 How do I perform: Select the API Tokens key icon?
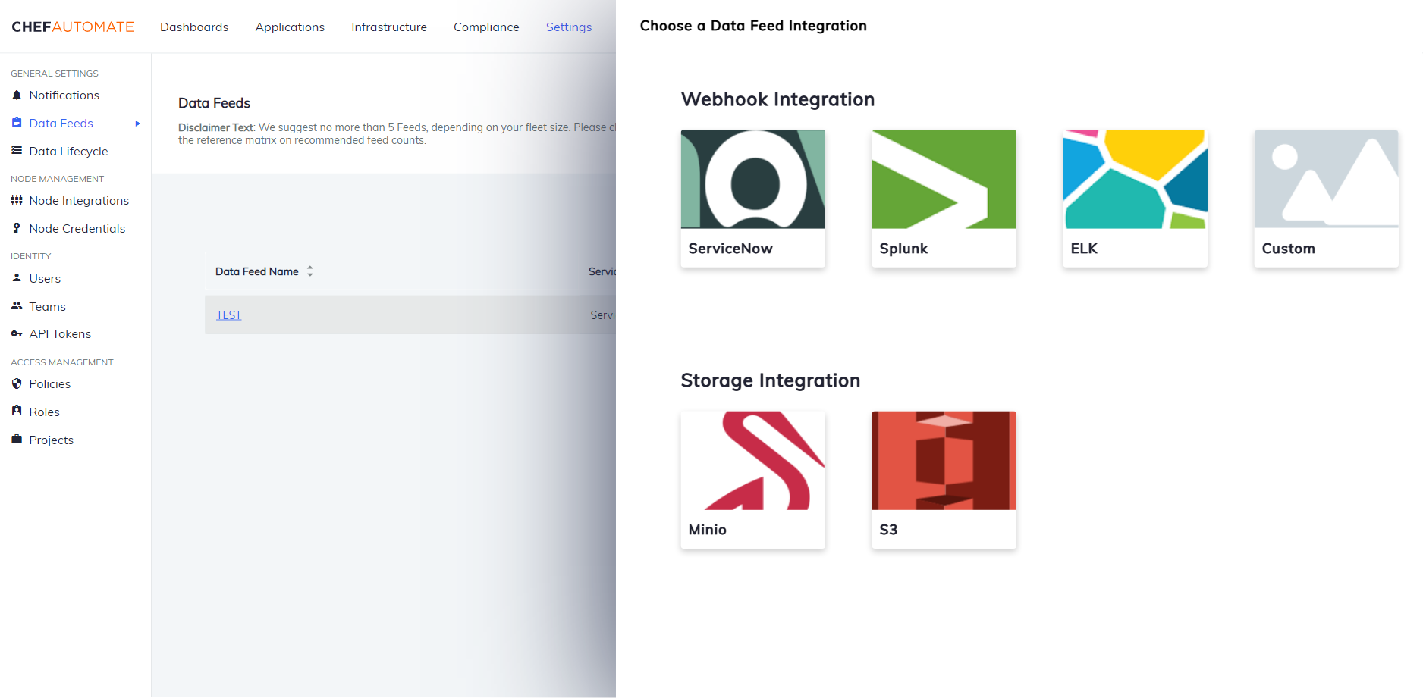17,333
